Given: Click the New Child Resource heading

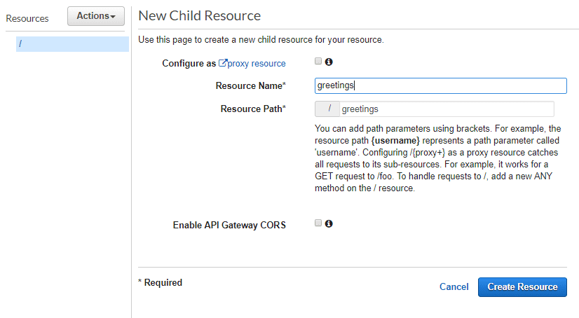Looking at the screenshot, I should click(x=199, y=16).
